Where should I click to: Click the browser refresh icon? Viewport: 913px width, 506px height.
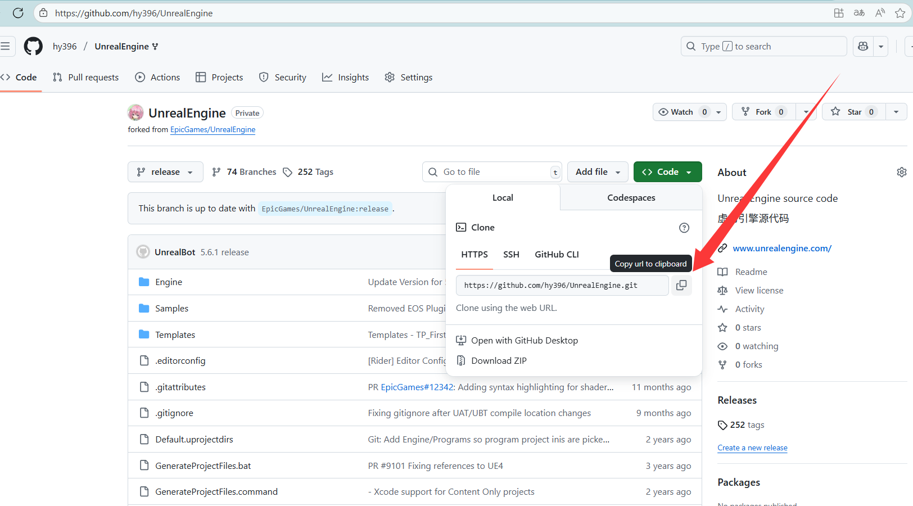coord(18,13)
